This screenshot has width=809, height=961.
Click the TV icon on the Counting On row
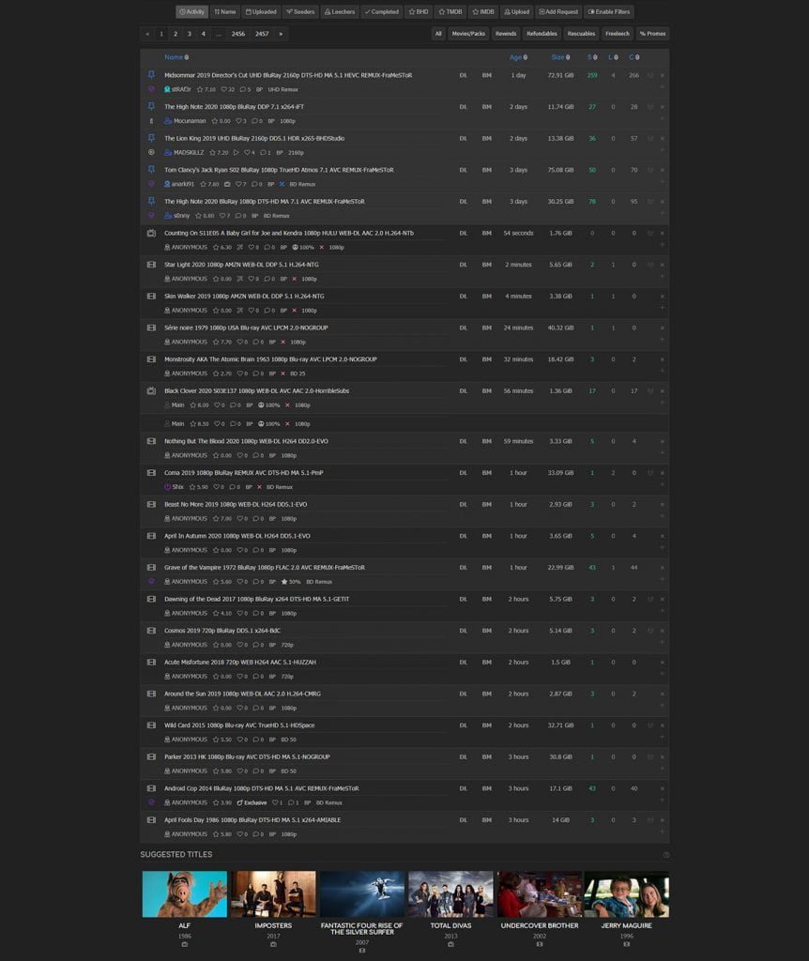coord(151,233)
